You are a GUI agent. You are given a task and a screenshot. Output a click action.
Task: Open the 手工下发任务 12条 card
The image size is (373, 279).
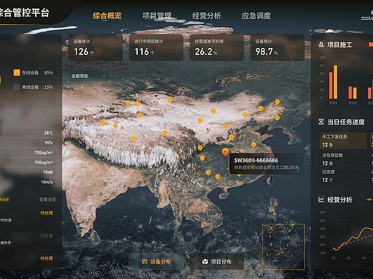tap(344, 141)
